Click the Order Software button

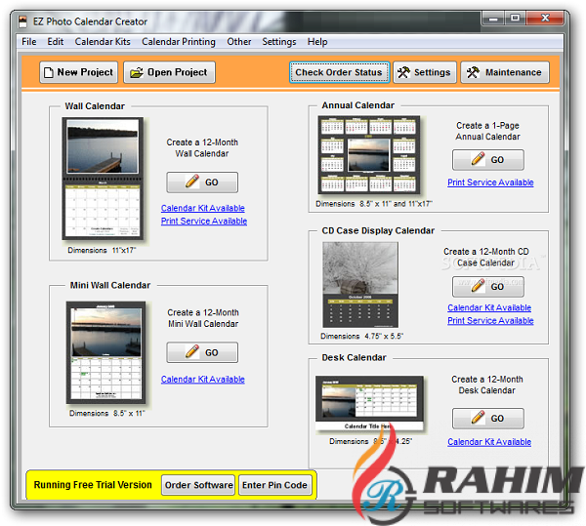pyautogui.click(x=198, y=485)
